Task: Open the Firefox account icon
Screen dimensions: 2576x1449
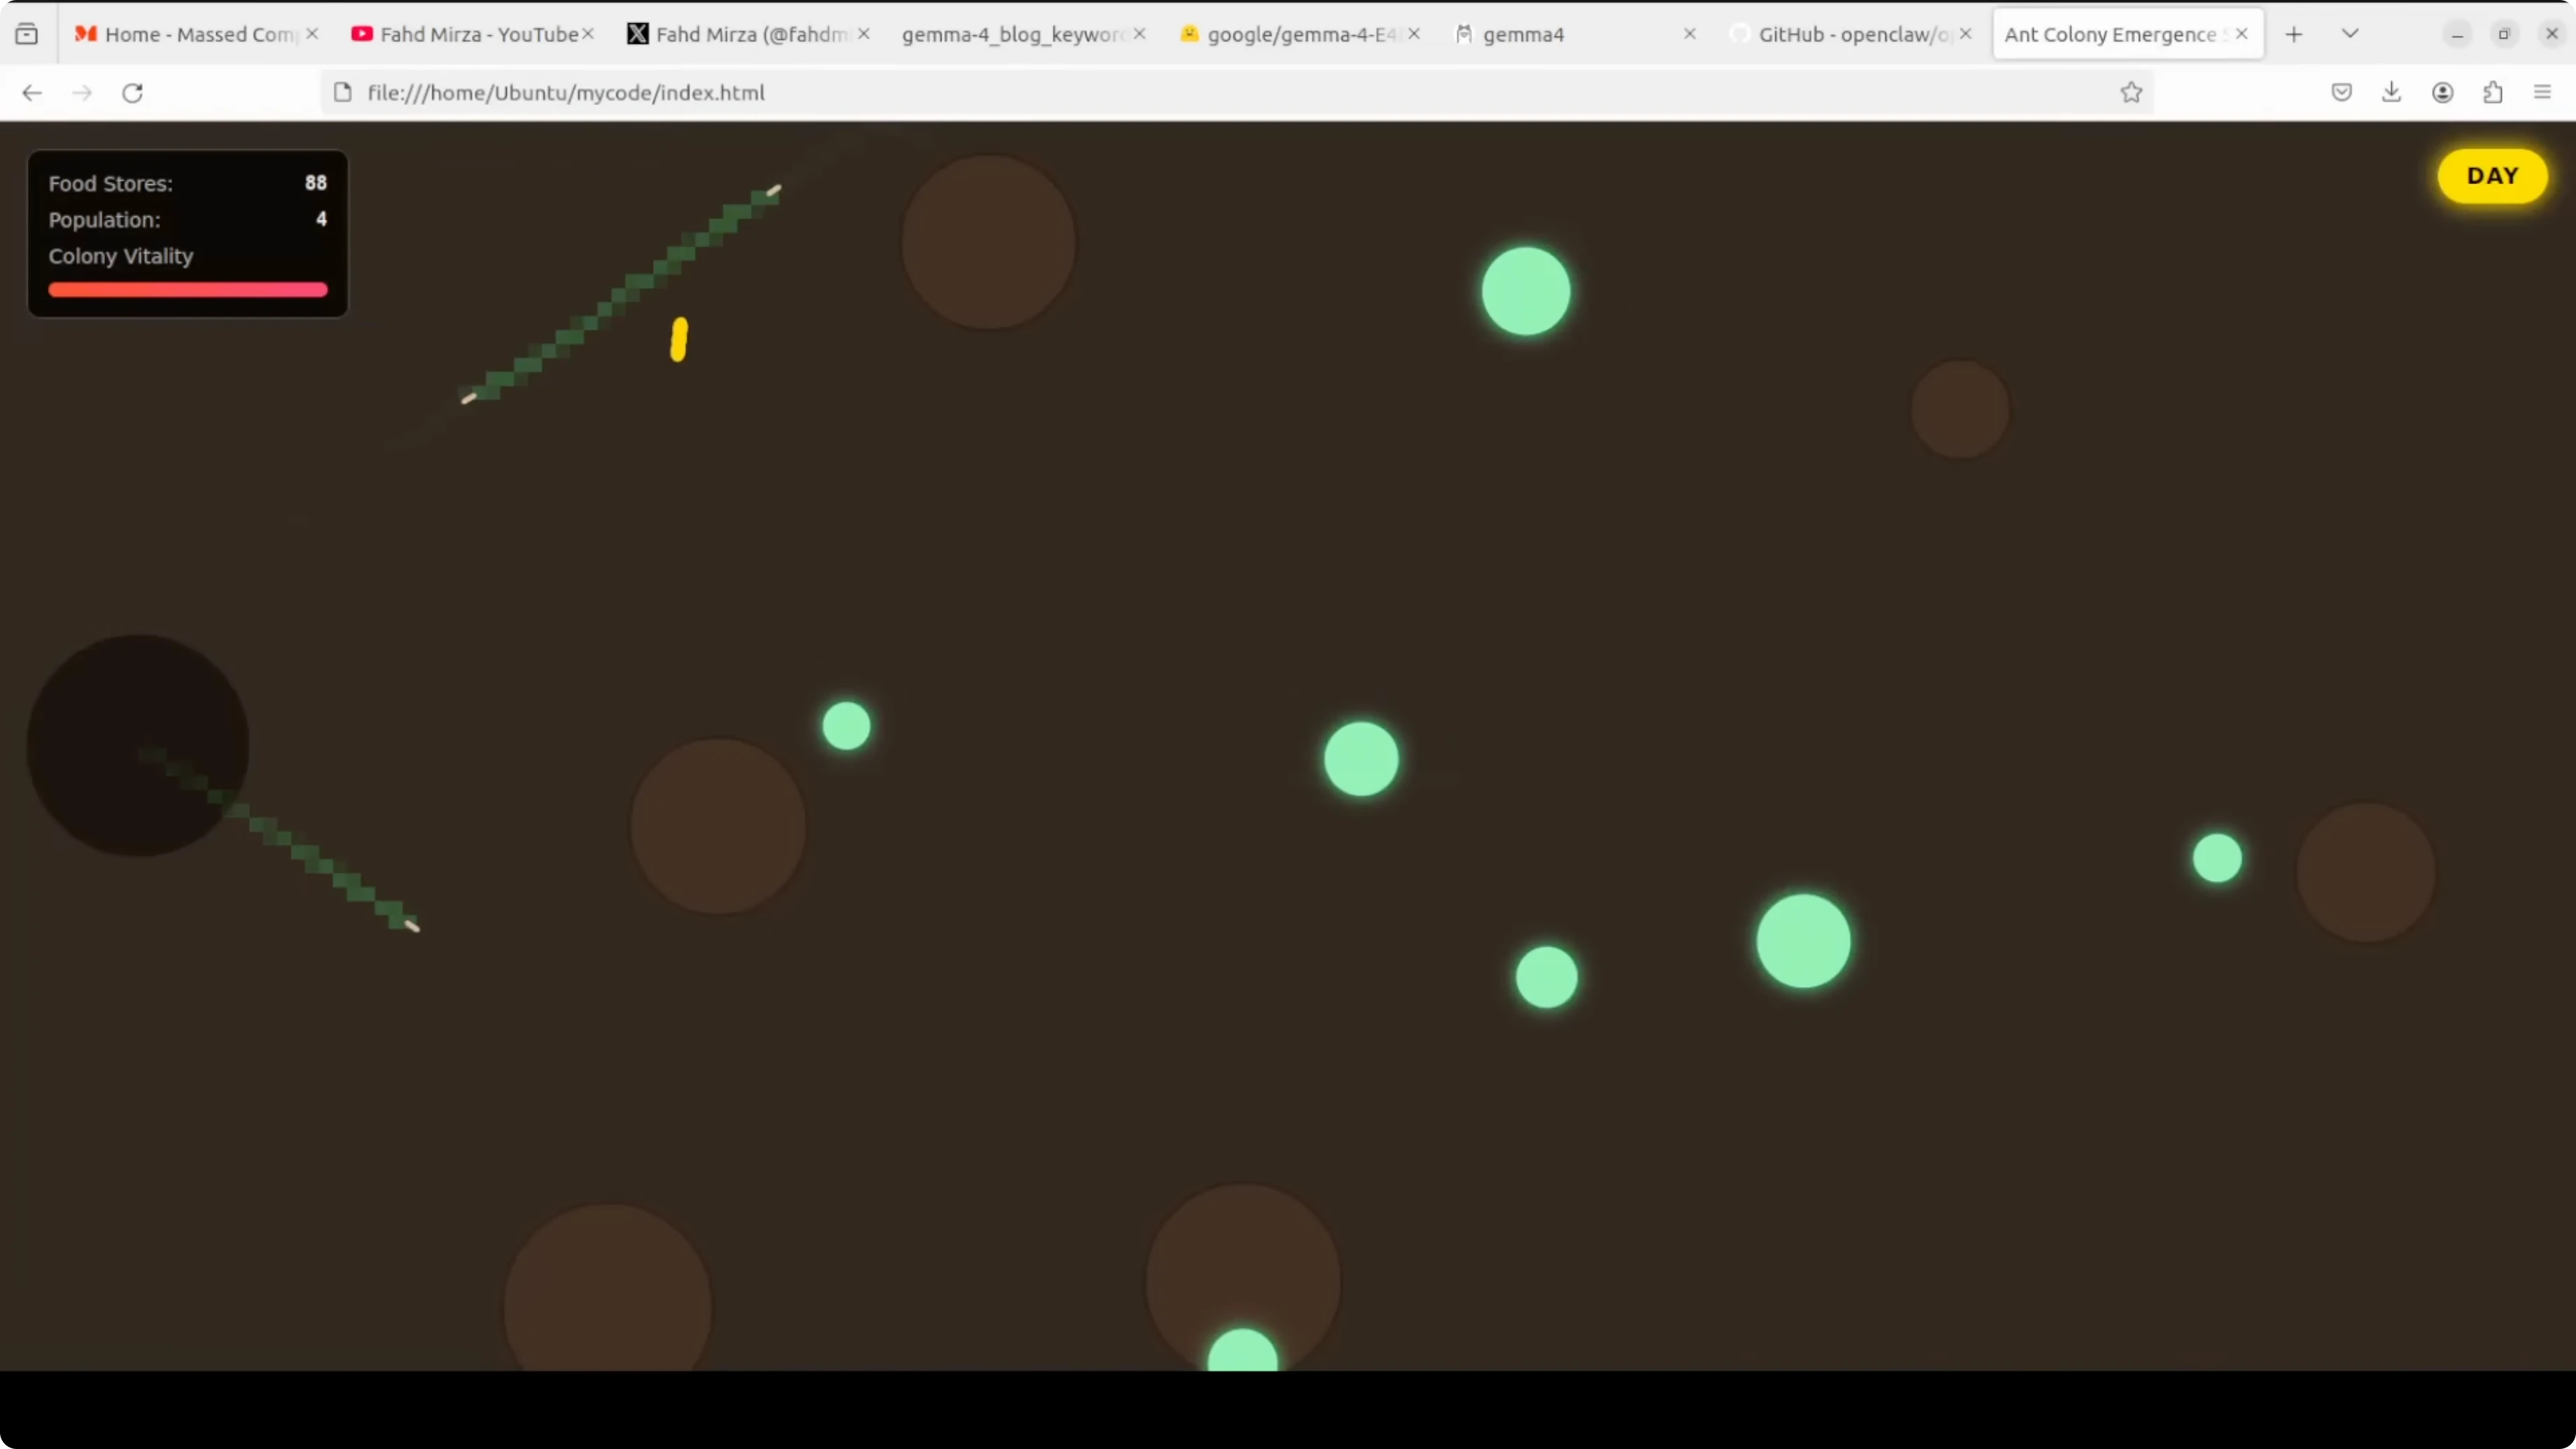Action: (x=2442, y=93)
